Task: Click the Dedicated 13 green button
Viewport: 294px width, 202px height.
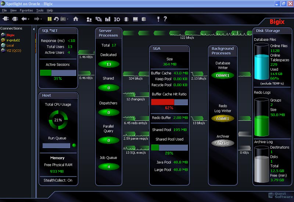Action: point(109,64)
